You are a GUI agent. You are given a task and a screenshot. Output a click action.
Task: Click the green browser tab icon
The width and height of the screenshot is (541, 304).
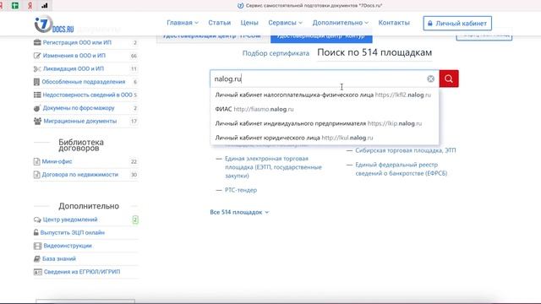pyautogui.click(x=15, y=5)
